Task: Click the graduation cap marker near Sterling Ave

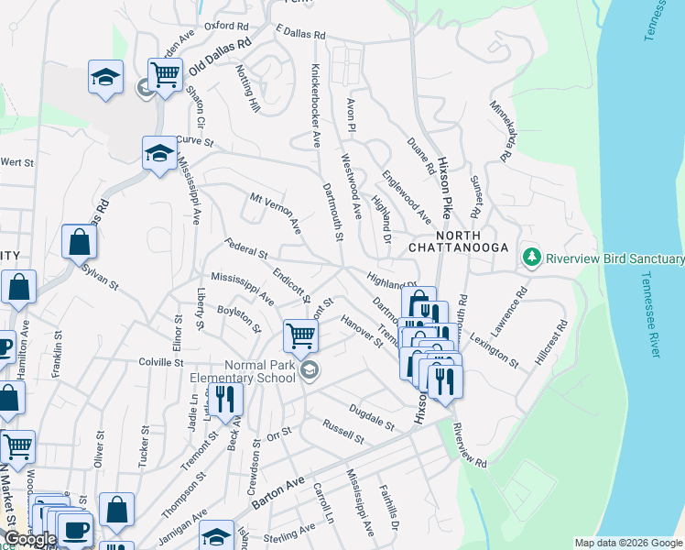Action: [216, 535]
